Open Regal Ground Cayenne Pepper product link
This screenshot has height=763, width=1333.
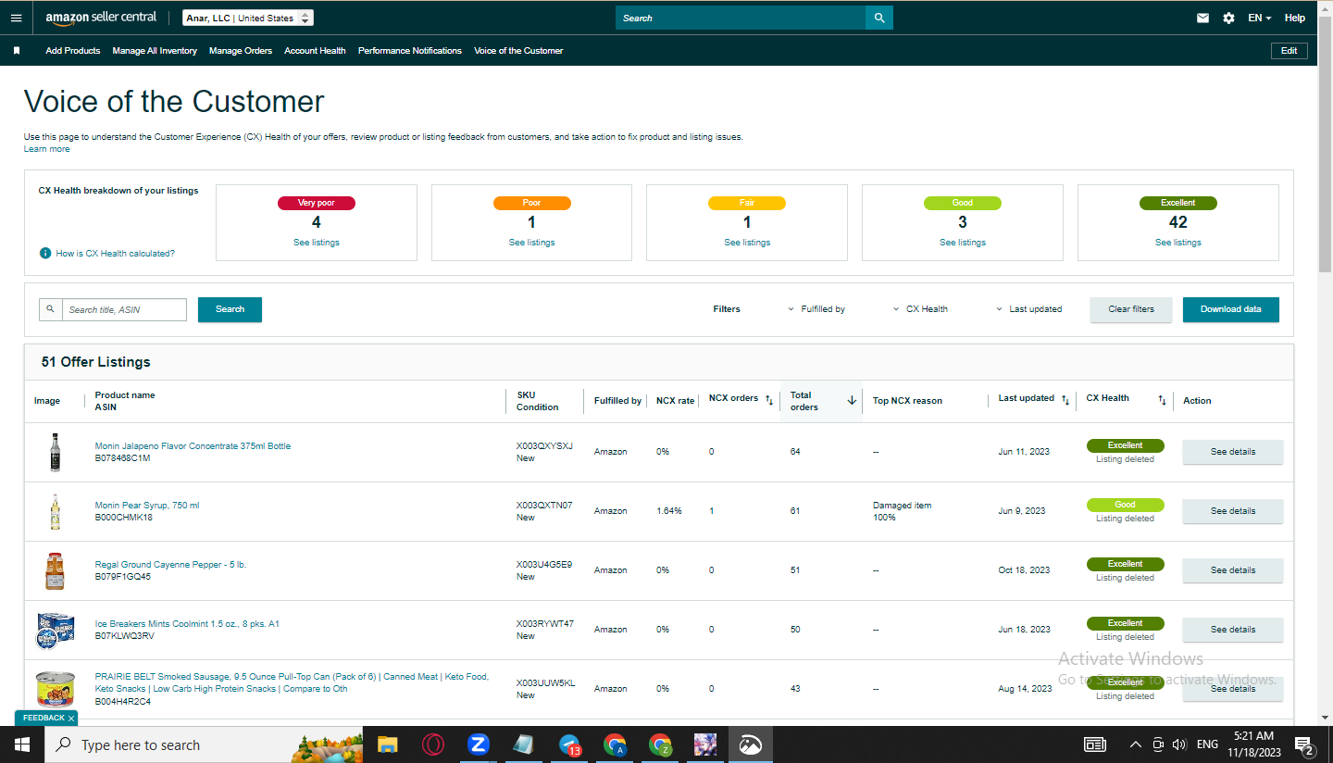(170, 565)
